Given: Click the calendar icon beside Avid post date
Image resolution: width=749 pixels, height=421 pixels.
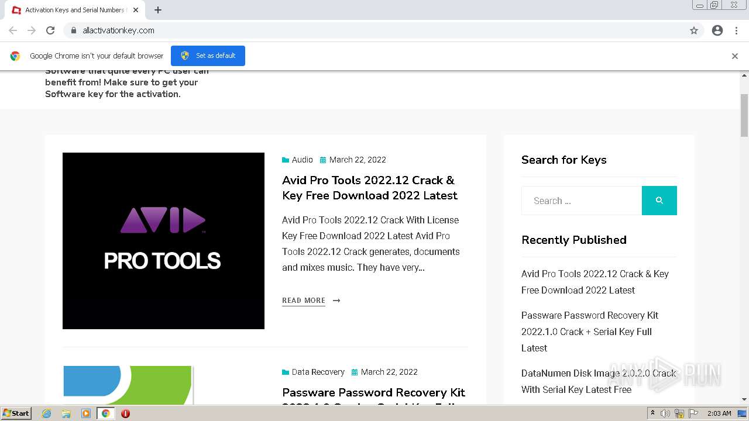Looking at the screenshot, I should click(323, 160).
